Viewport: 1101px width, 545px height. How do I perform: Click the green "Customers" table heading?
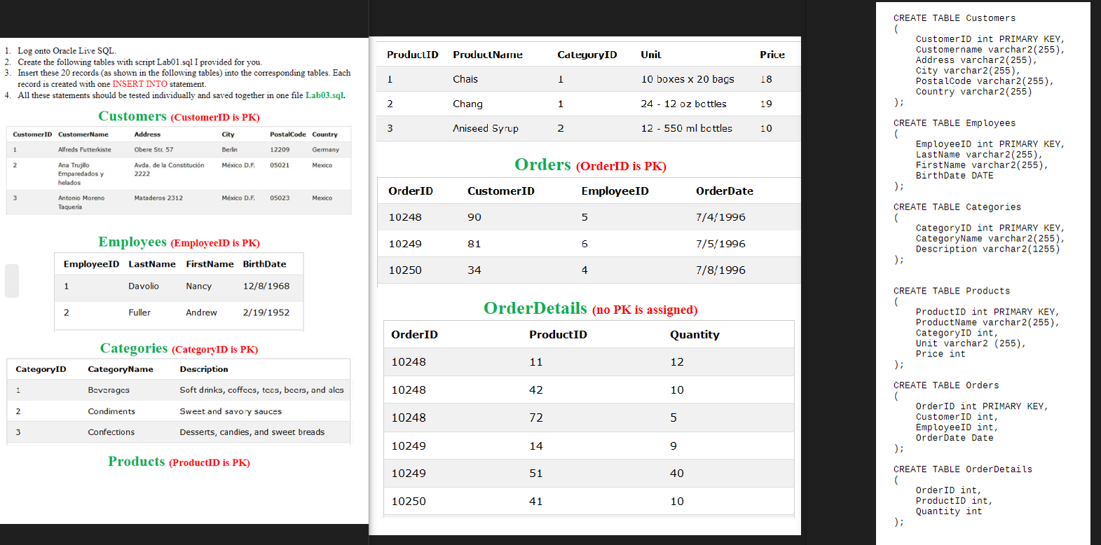coord(132,116)
